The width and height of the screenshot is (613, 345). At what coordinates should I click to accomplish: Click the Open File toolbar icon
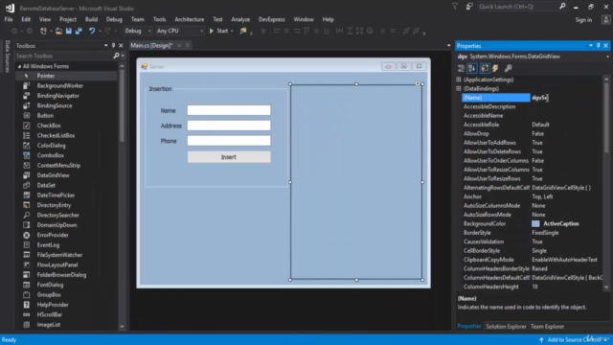click(58, 31)
